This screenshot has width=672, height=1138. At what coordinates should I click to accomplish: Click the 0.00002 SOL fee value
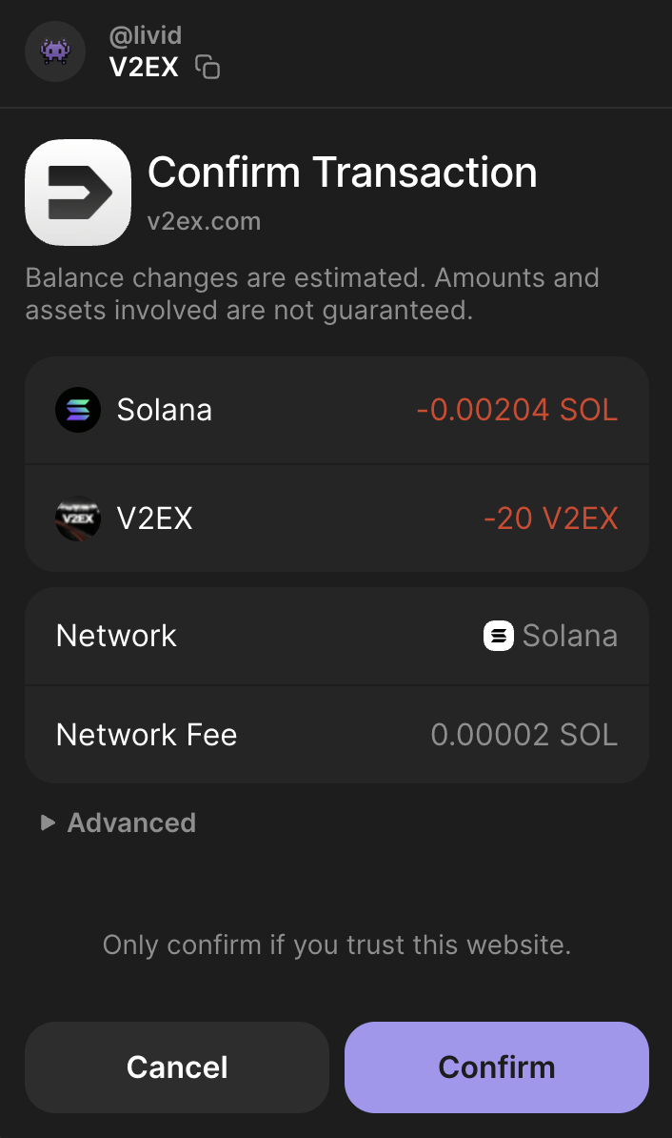pos(524,735)
